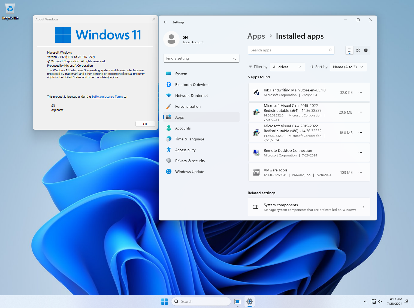Image resolution: width=414 pixels, height=308 pixels.
Task: Click the Accessibility icon in the sidebar
Action: pos(169,150)
